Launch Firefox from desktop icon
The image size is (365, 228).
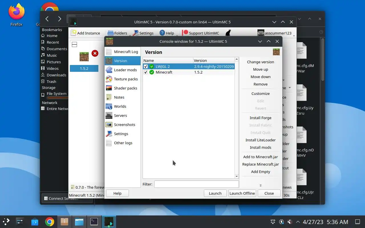[x=16, y=15]
